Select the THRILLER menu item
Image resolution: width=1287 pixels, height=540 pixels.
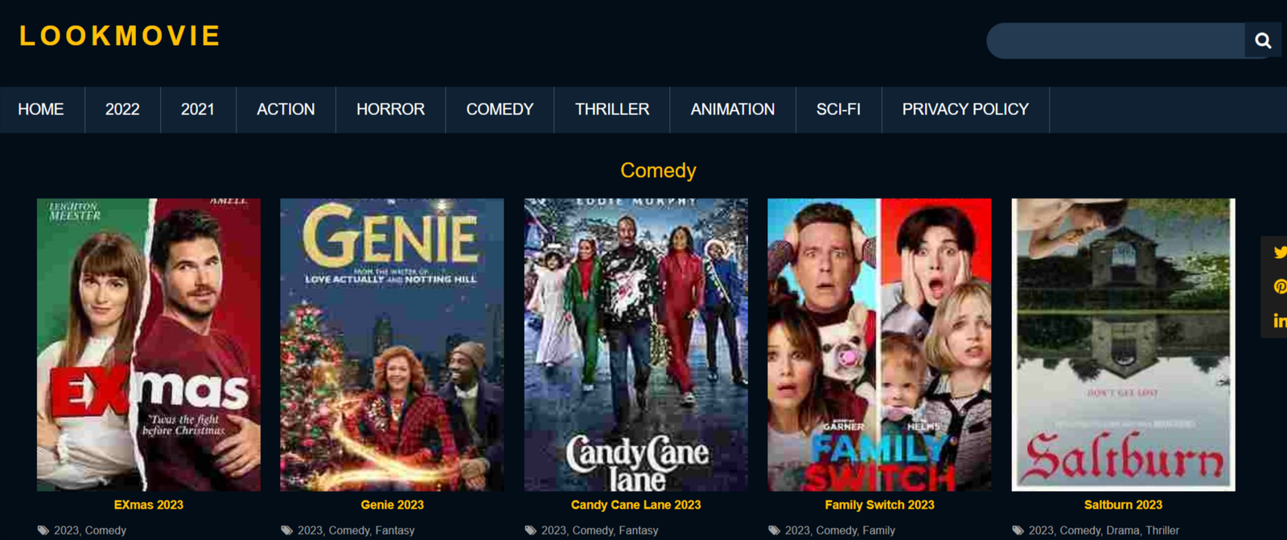pyautogui.click(x=611, y=109)
